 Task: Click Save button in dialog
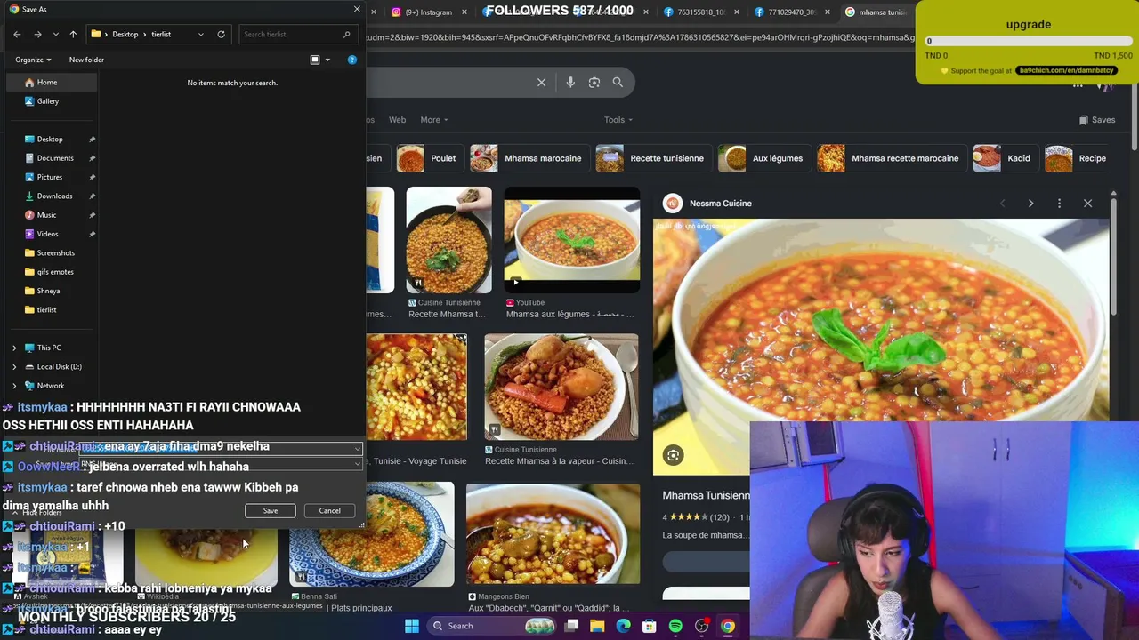point(271,511)
